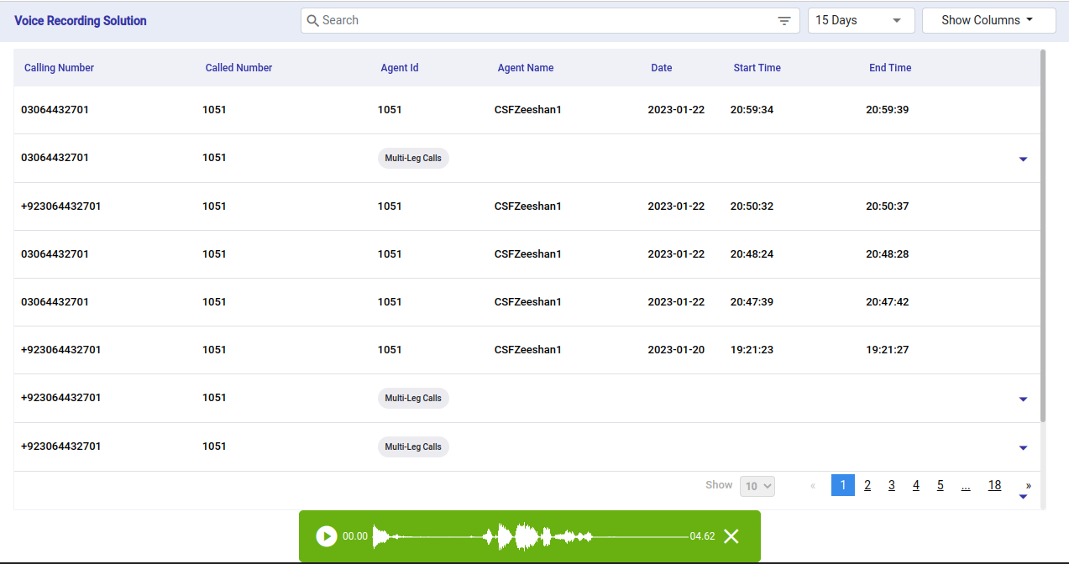Viewport: 1069px width, 564px height.
Task: Click the Agent Name column header
Action: pos(525,68)
